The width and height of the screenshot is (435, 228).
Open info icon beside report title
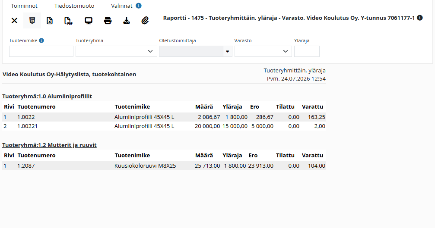click(420, 18)
